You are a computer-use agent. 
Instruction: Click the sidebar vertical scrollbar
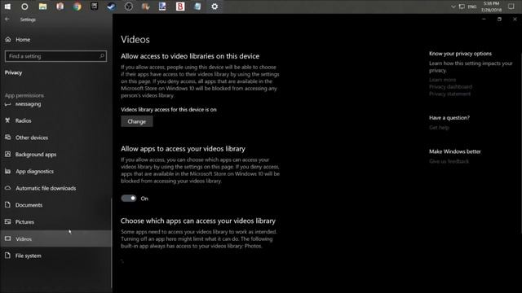click(x=111, y=243)
